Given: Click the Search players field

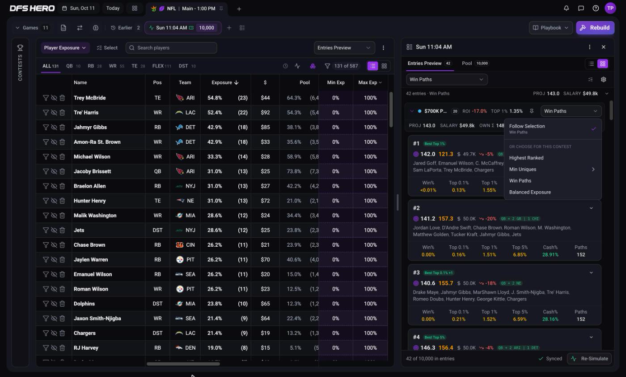Looking at the screenshot, I should tap(171, 47).
